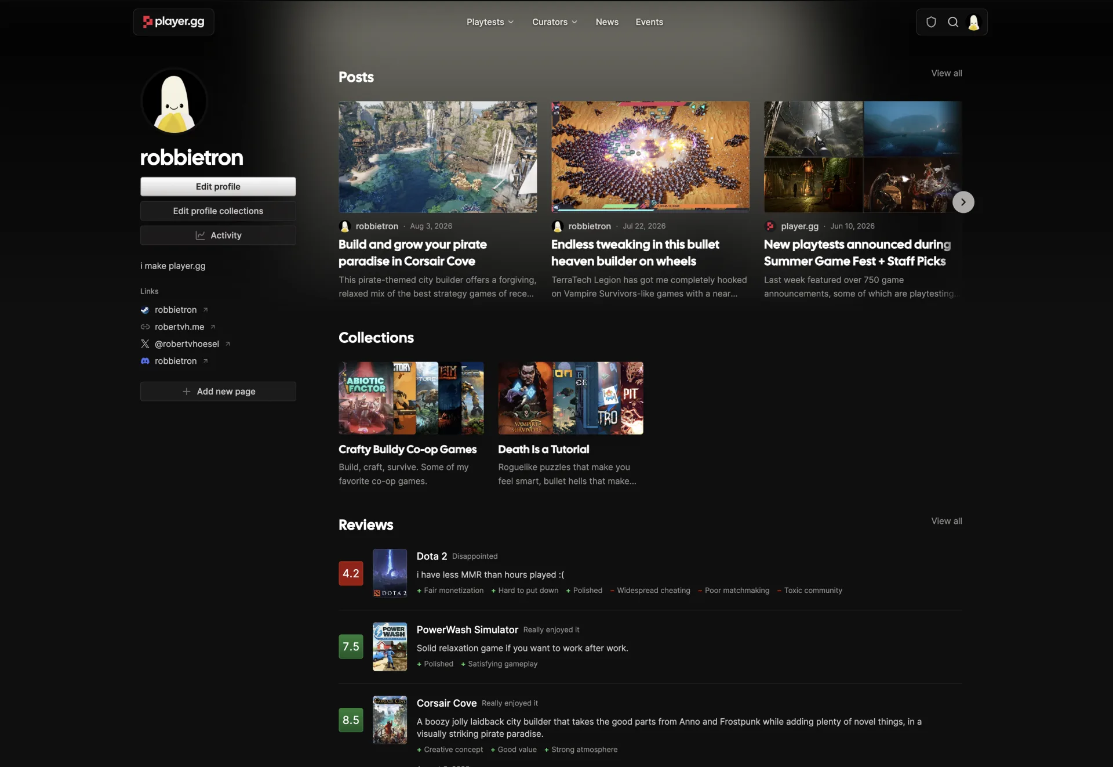1113x767 pixels.
Task: Click the large robbietron profile avatar
Action: point(174,102)
